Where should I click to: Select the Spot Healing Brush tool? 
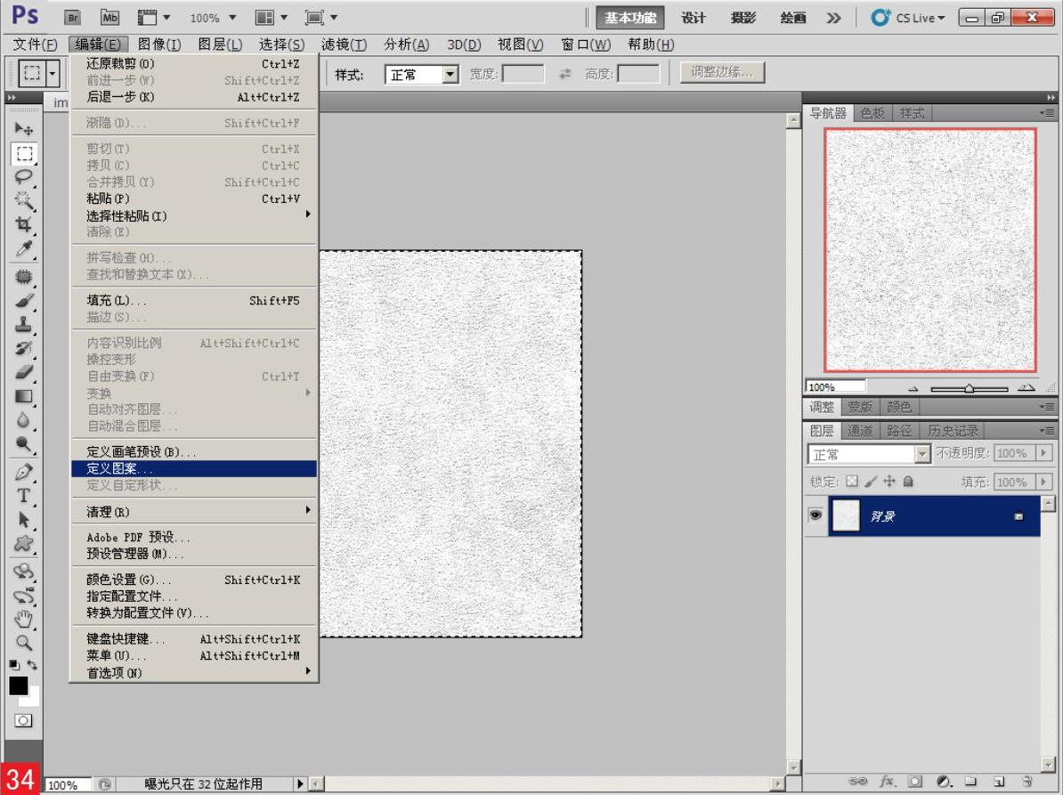pos(24,277)
